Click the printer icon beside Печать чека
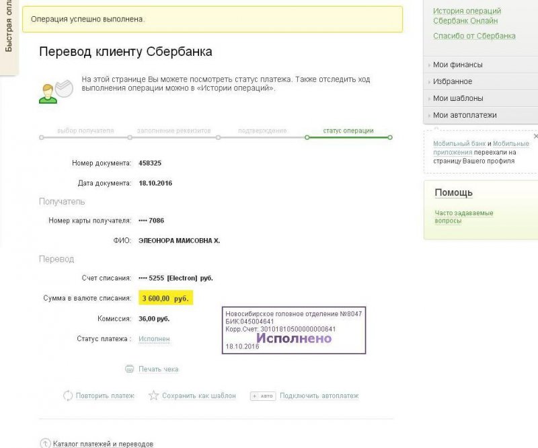Screen dimensions: 538x448 coord(129,369)
